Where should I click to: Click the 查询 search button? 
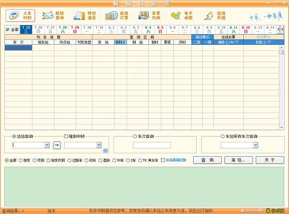click(208, 160)
